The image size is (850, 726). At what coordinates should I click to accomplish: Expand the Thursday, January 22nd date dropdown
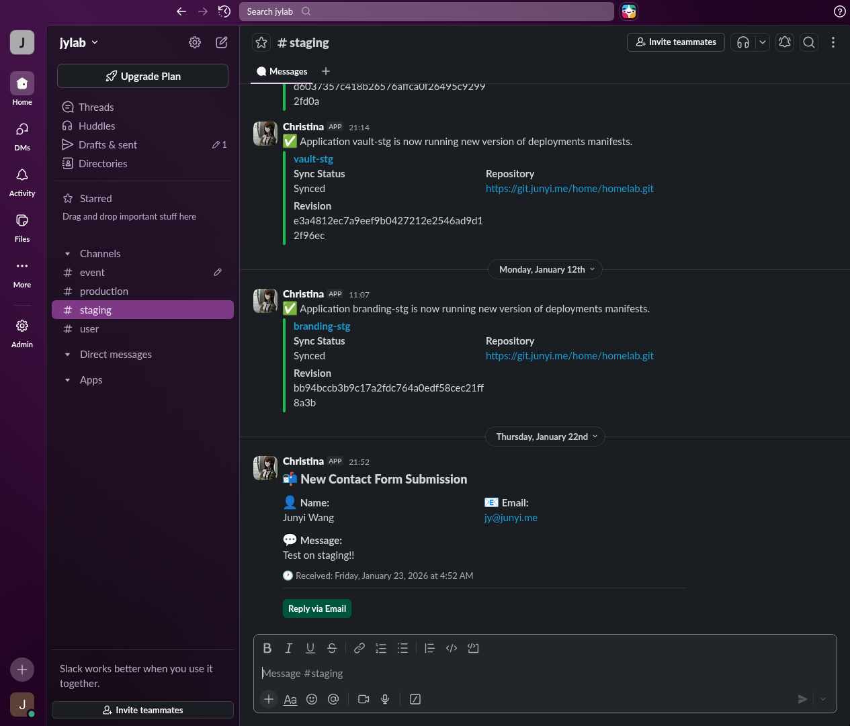545,437
